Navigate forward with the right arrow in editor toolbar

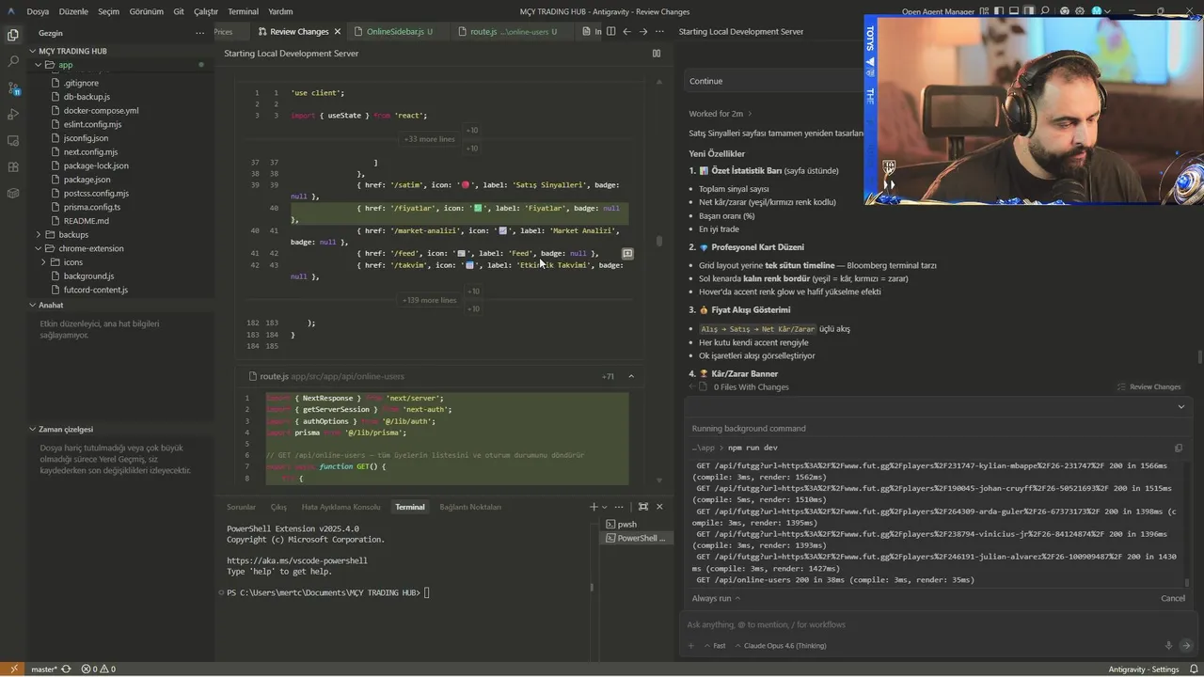click(x=643, y=31)
